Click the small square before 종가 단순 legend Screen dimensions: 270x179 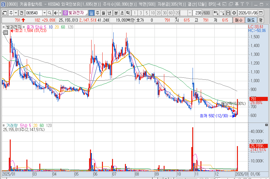tap(24, 27)
